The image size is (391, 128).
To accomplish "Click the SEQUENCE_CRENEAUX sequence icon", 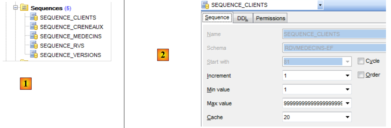I will [34, 27].
